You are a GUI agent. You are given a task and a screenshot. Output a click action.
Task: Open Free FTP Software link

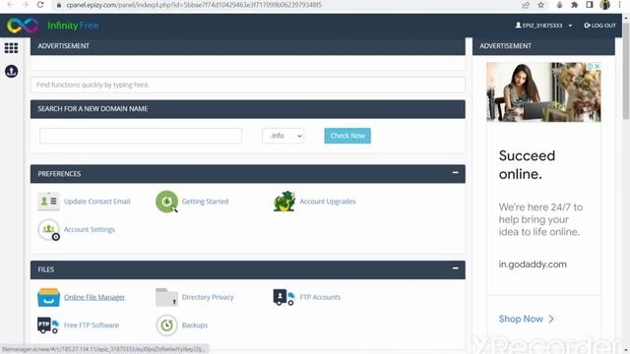point(92,325)
